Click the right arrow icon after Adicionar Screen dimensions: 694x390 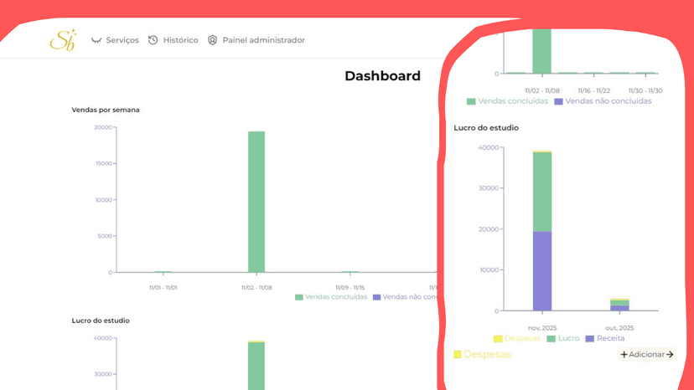click(x=670, y=355)
